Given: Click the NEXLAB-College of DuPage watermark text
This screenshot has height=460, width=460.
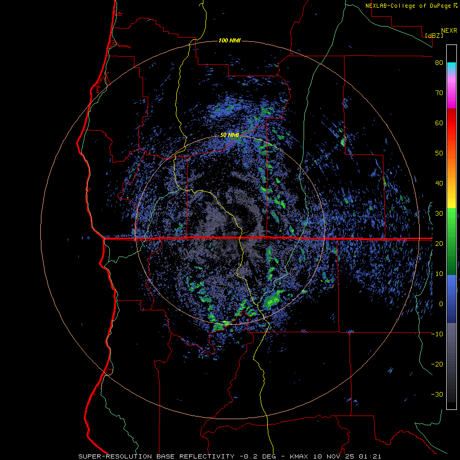Looking at the screenshot, I should [x=411, y=6].
